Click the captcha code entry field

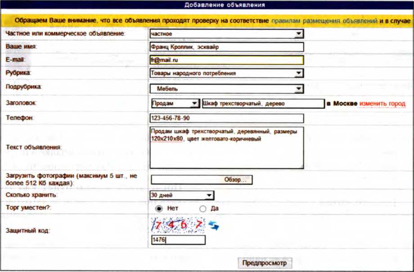178,240
